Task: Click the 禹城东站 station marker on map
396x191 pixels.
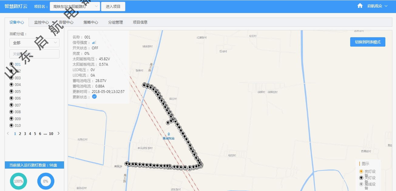Action: point(169,134)
